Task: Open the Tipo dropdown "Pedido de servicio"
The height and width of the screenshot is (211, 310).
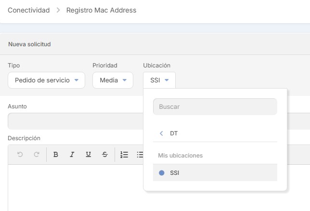Action: 46,80
